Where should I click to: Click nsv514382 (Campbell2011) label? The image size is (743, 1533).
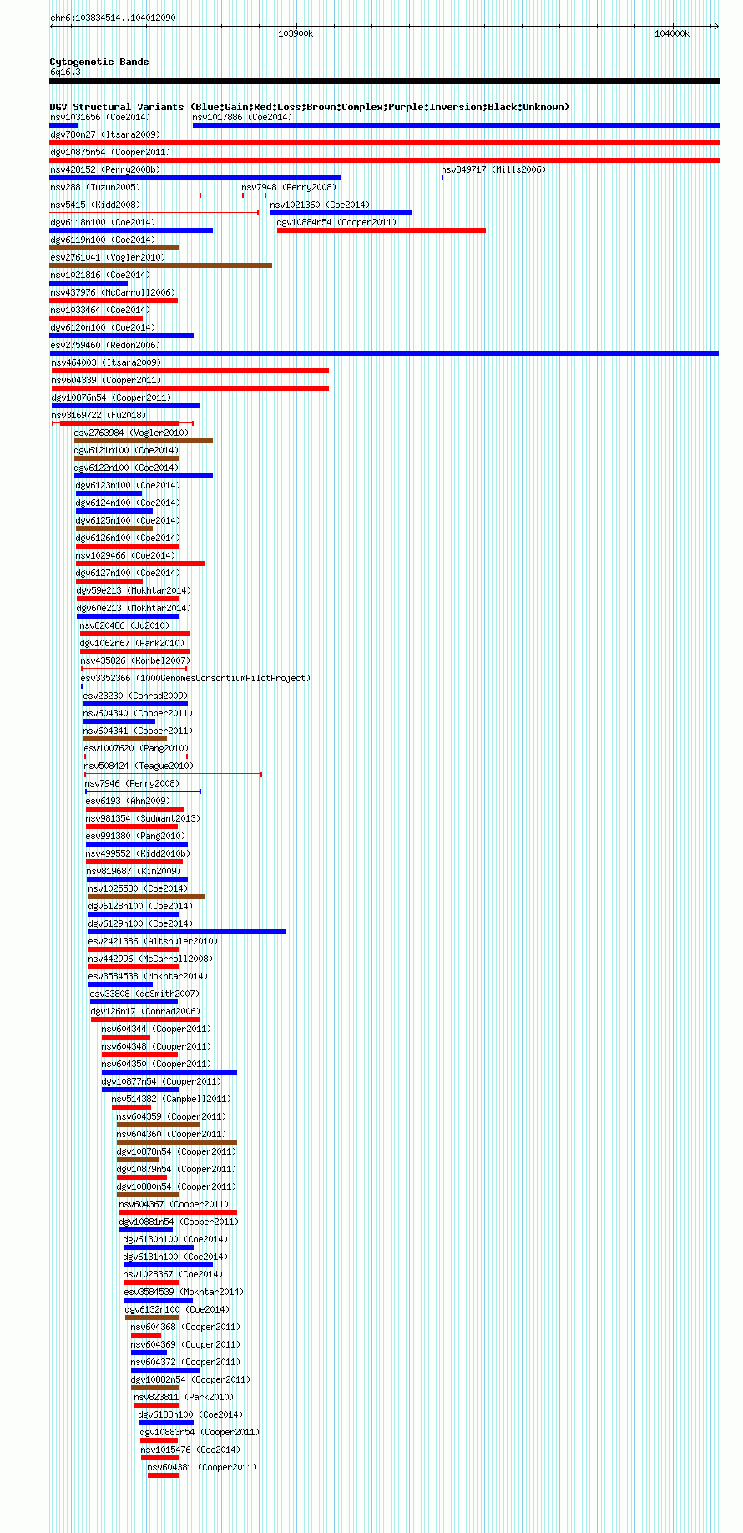(x=172, y=1100)
